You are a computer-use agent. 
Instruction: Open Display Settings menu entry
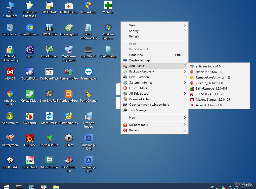(x=154, y=60)
